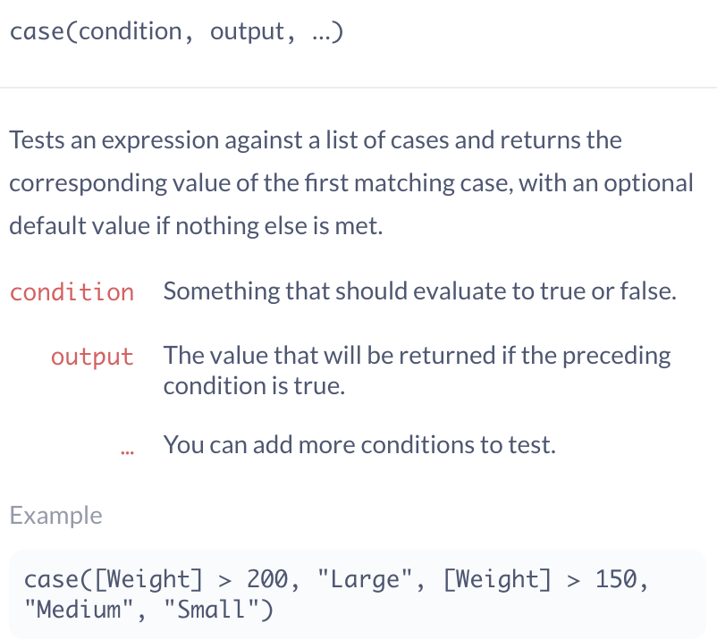Click the red output argument label
717x640 pixels.
tap(92, 357)
